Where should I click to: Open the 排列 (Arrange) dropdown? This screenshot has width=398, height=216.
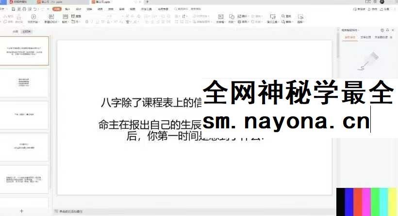coord(243,22)
